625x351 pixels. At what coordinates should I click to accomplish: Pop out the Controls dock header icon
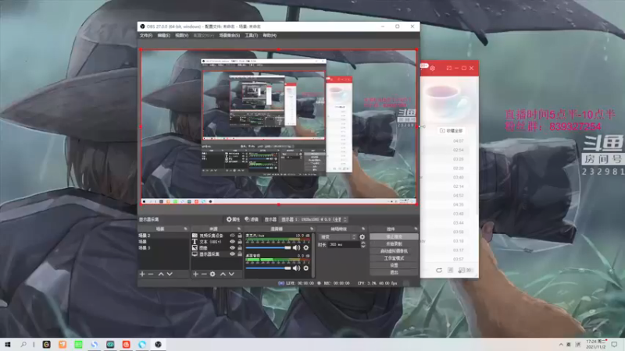click(416, 229)
